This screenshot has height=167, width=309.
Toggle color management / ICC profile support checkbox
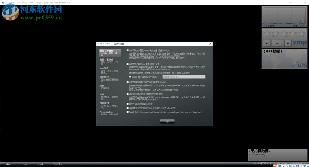128,64
